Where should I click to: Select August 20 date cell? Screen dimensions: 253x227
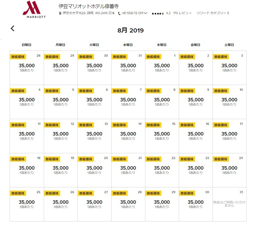pyautogui.click(x=95, y=170)
